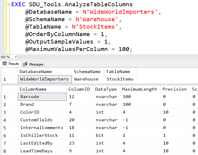Click N'StockItems' string in the query
Image resolution: width=198 pixels, height=155 pixels.
pos(95,27)
